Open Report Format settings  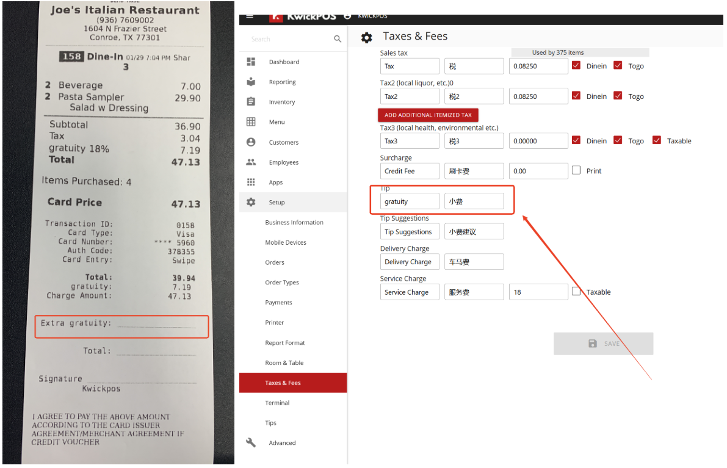[293, 342]
